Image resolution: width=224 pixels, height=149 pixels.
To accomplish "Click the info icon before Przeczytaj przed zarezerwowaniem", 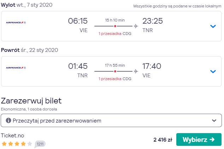I will click(x=8, y=120).
